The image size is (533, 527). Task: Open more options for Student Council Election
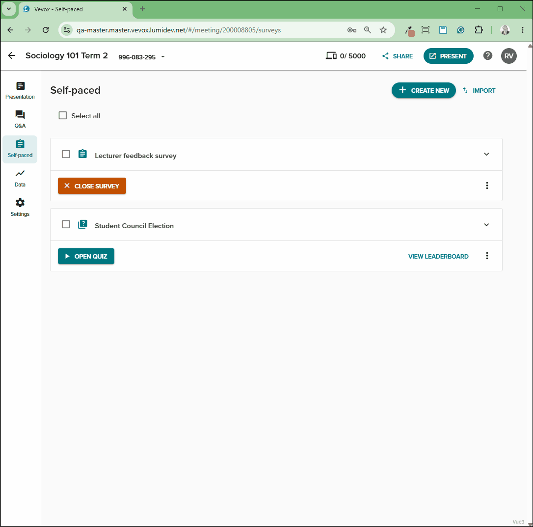[x=487, y=256]
